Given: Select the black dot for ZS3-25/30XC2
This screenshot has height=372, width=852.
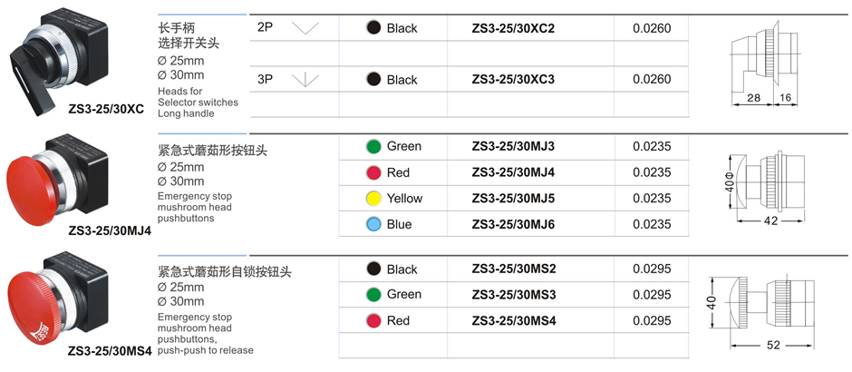Looking at the screenshot, I should pos(373,28).
